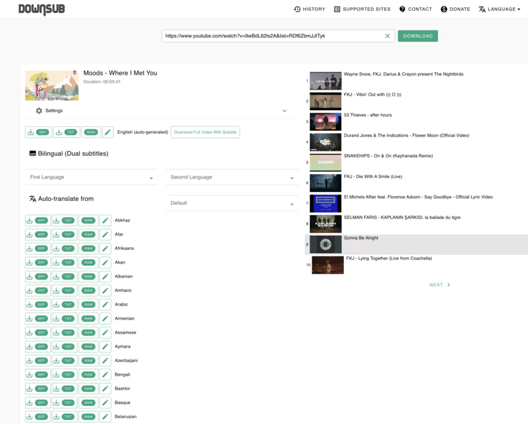Viewport: 528px width, 424px height.
Task: Click NEXT to load more playlist items
Action: tap(440, 285)
